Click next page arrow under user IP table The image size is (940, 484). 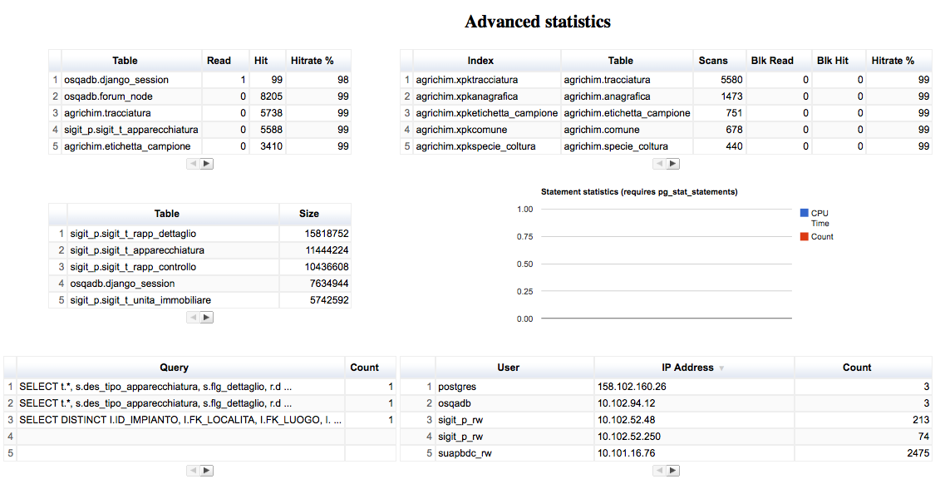point(672,470)
